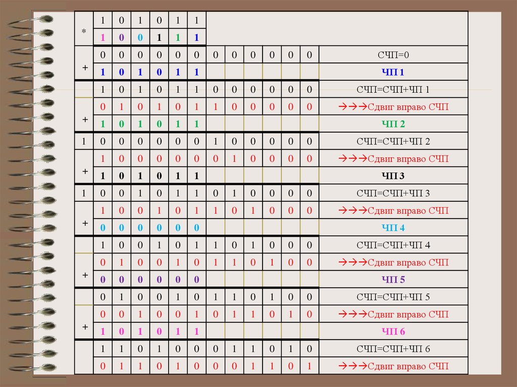Click the black bold ЧП 3 label
The height and width of the screenshot is (387, 517).
click(x=393, y=176)
